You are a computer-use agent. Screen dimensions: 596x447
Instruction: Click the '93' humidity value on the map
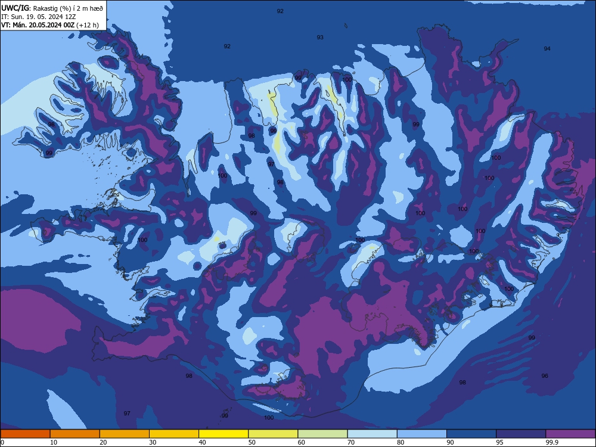(x=320, y=37)
